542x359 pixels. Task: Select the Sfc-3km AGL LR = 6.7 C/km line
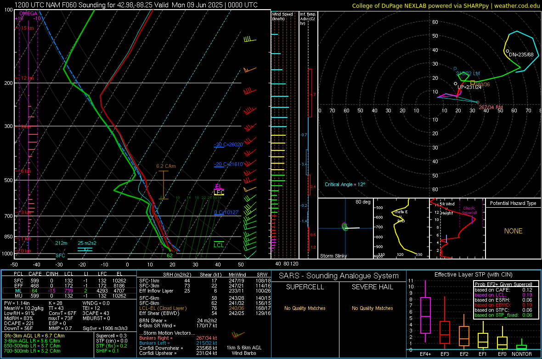click(x=34, y=336)
